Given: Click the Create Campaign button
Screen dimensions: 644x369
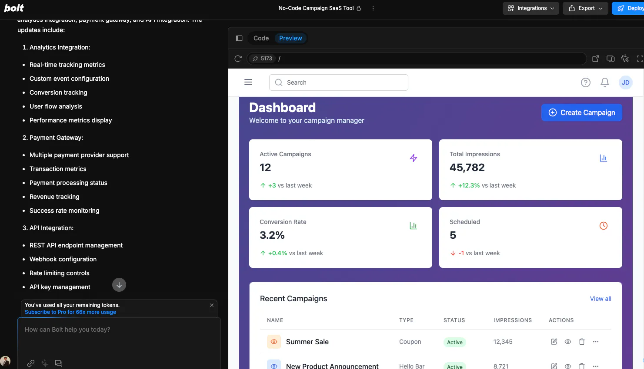Looking at the screenshot, I should 582,112.
